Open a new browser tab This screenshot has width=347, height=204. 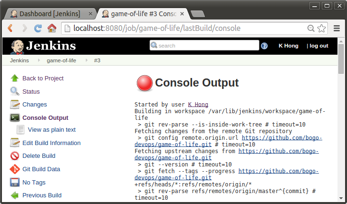coord(198,14)
